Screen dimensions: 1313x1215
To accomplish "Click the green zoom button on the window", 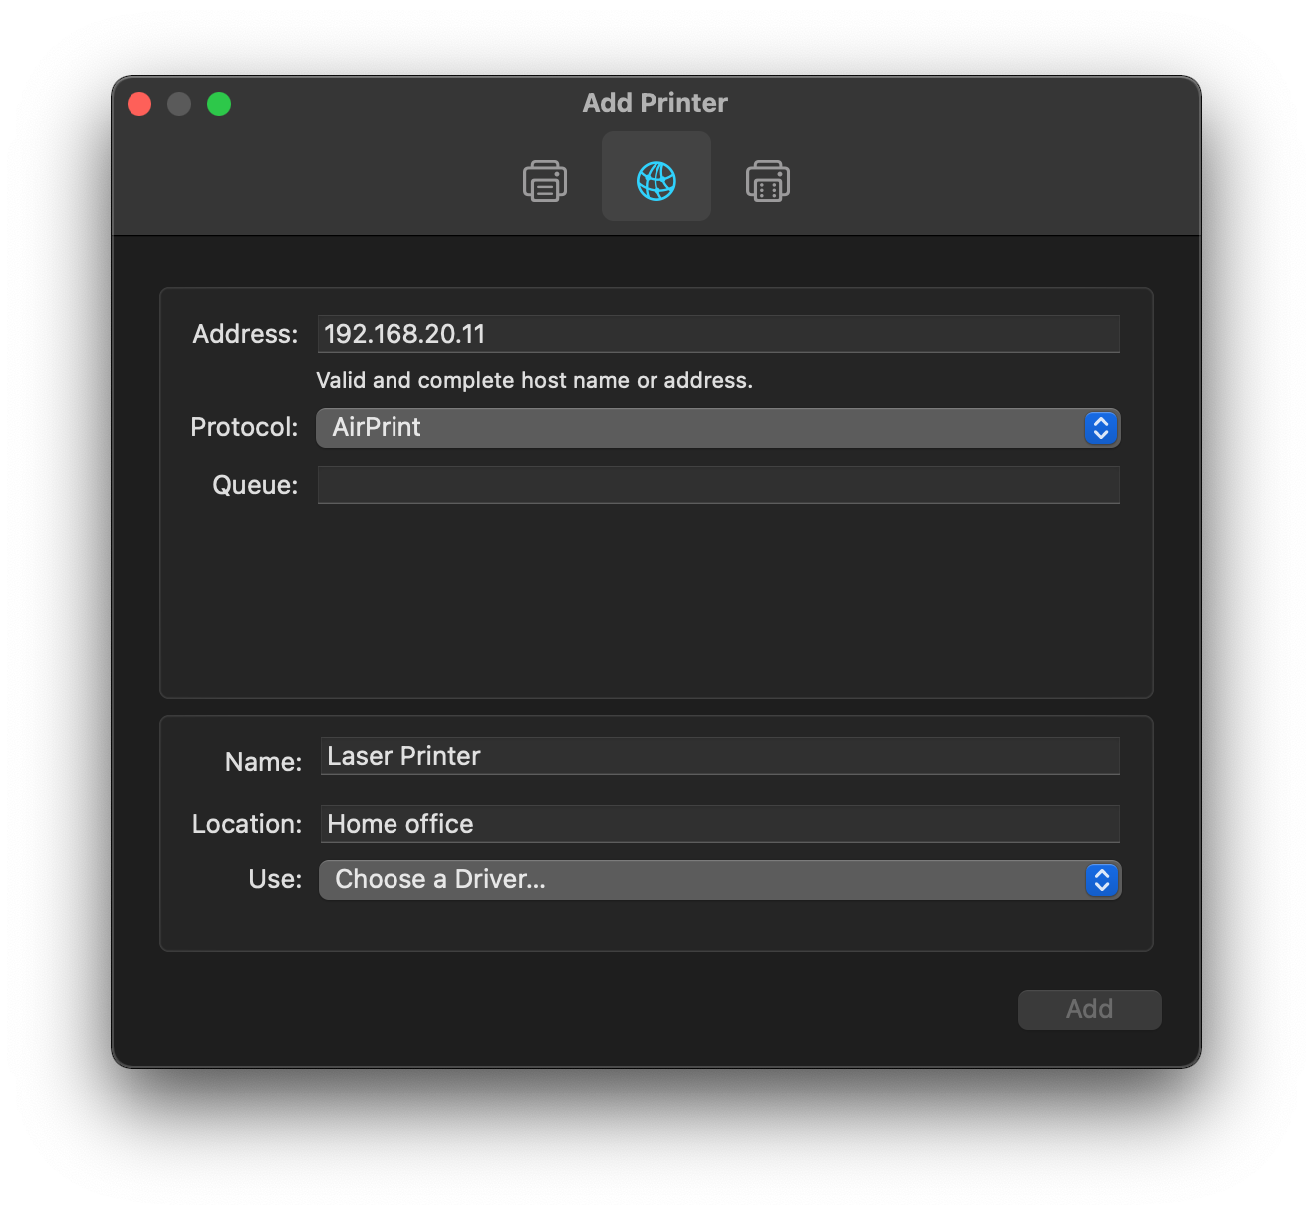I will (219, 103).
